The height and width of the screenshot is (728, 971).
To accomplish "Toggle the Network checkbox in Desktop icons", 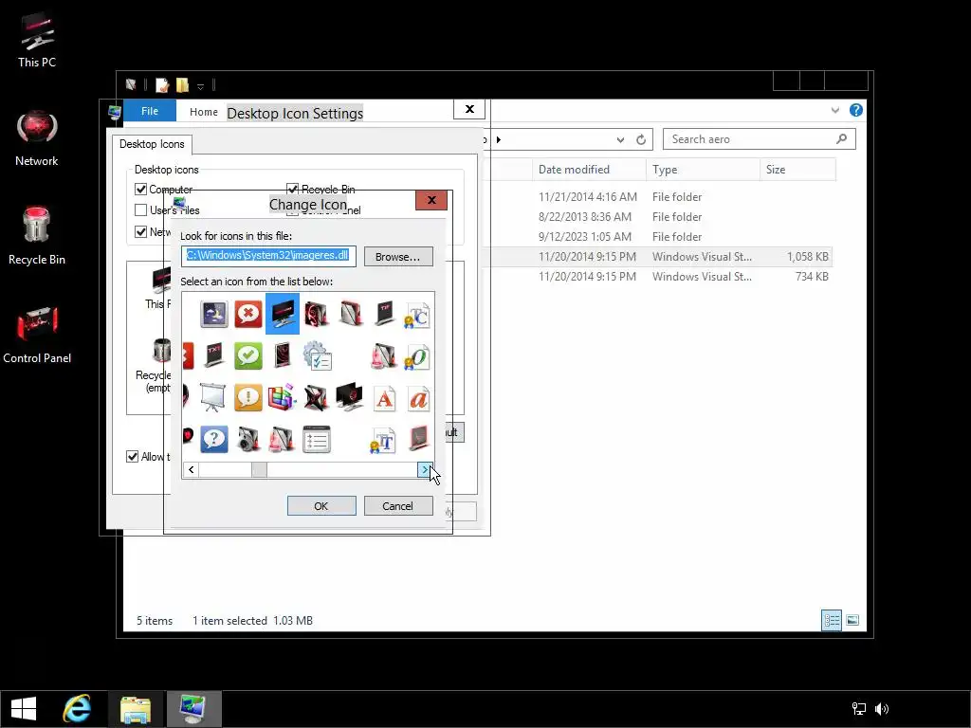I will 140,231.
